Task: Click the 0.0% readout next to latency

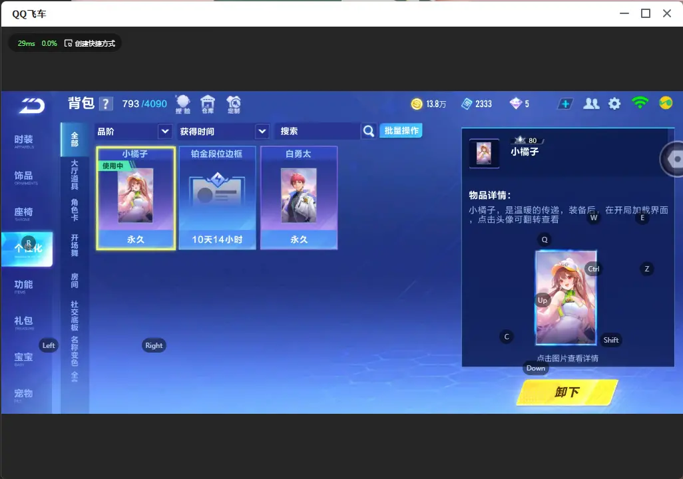Action: 49,43
